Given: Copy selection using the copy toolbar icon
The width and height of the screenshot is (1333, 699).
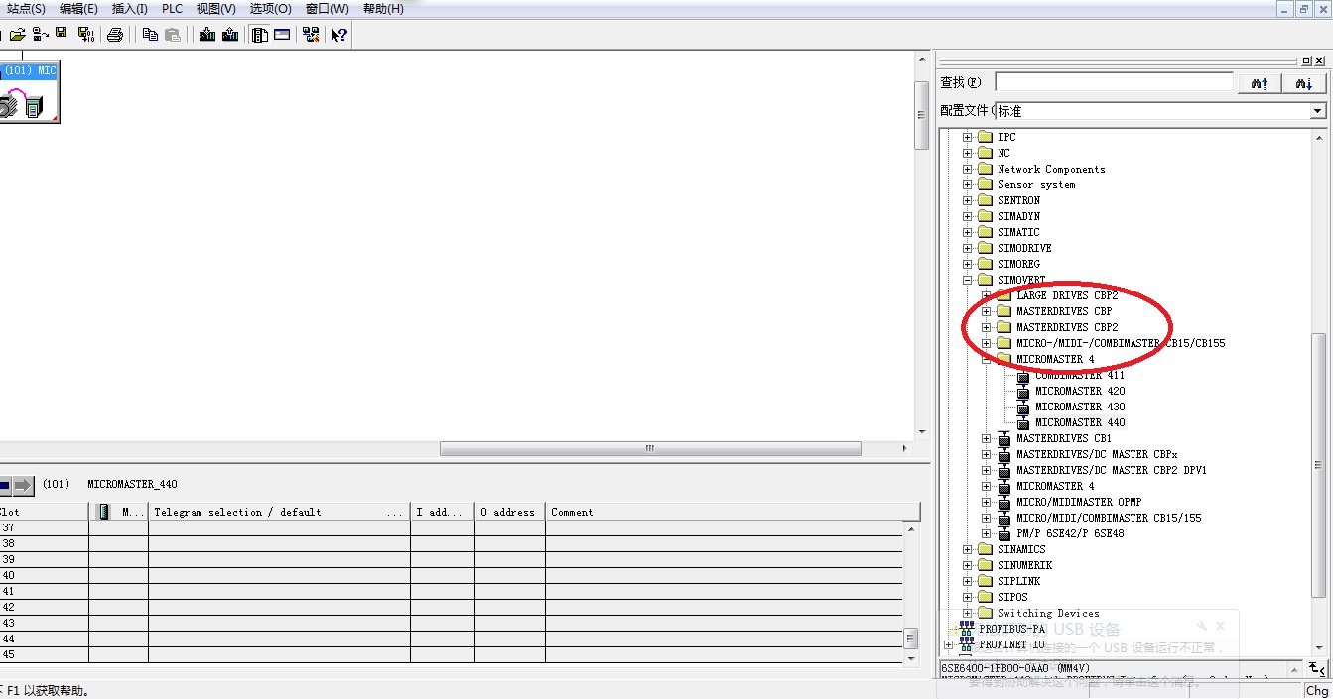Looking at the screenshot, I should pyautogui.click(x=150, y=34).
